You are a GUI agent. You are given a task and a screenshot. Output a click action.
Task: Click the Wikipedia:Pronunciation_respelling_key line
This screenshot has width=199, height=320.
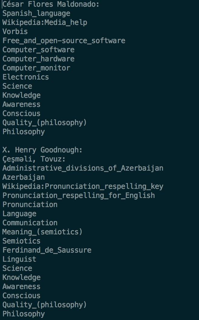(83, 186)
